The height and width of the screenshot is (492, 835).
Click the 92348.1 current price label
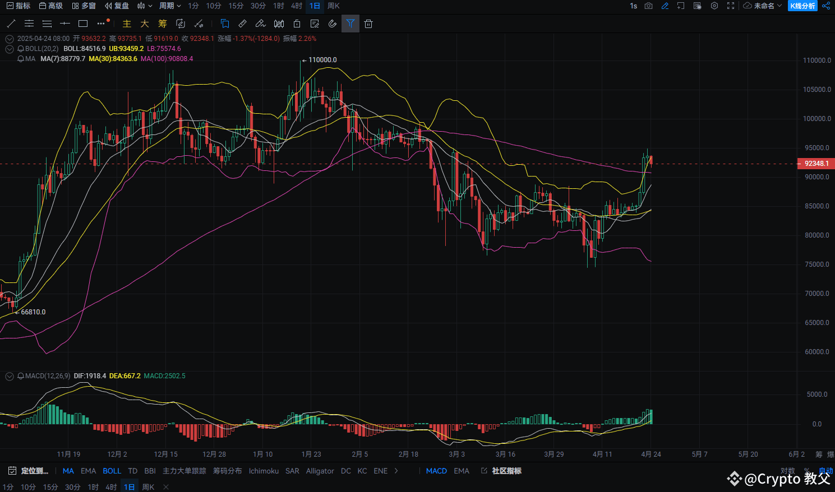(815, 164)
